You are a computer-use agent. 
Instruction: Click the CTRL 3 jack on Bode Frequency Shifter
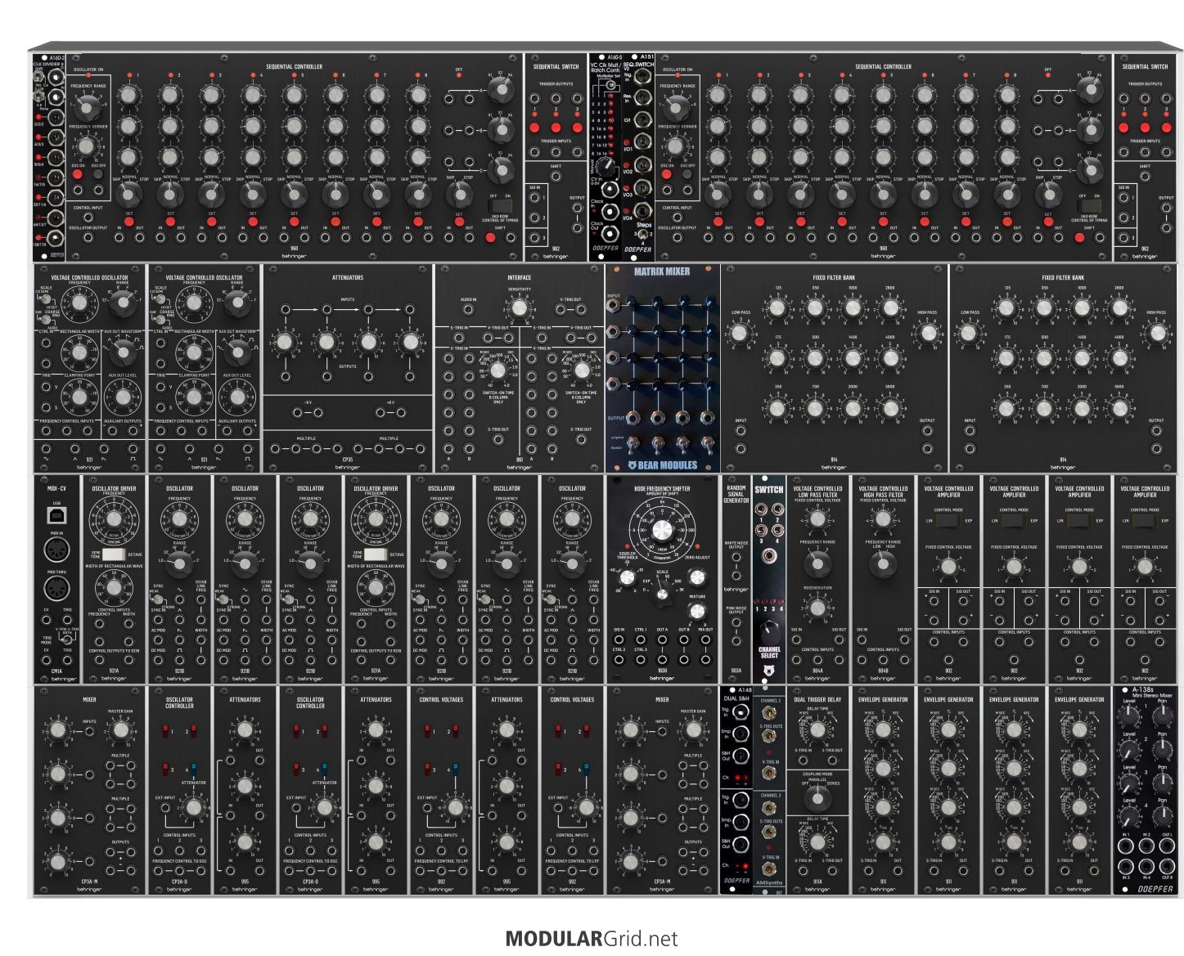[x=641, y=658]
